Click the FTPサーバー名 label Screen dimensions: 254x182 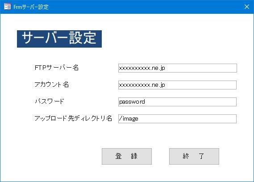coord(57,68)
